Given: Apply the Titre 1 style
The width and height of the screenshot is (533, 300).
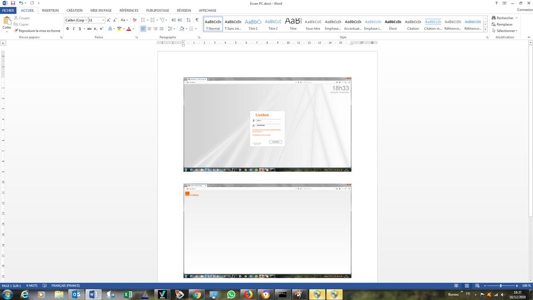Looking at the screenshot, I should (x=252, y=24).
